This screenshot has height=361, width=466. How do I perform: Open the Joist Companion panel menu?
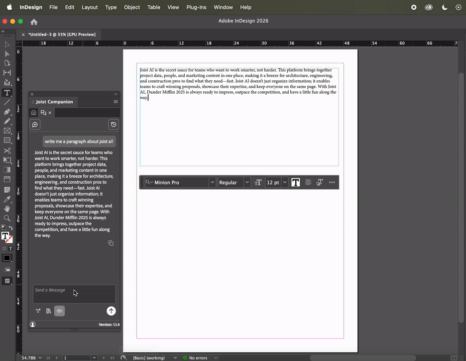click(x=115, y=102)
